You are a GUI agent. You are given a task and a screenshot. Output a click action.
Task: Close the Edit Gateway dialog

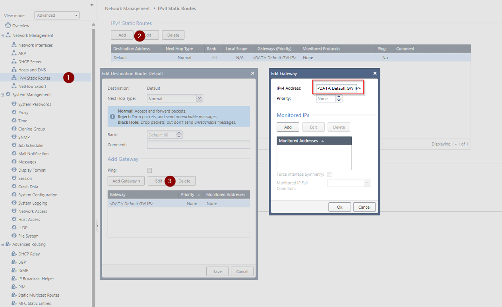click(375, 73)
